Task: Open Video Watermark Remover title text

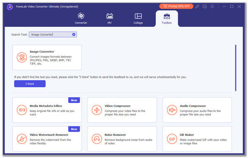Action: [x=49, y=135]
